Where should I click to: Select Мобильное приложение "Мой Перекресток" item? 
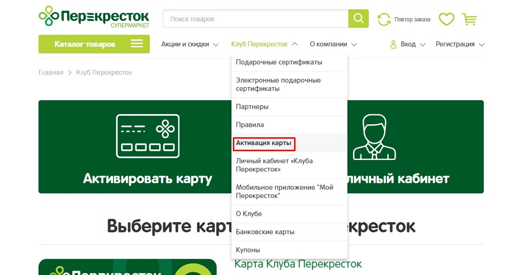pyautogui.click(x=289, y=192)
